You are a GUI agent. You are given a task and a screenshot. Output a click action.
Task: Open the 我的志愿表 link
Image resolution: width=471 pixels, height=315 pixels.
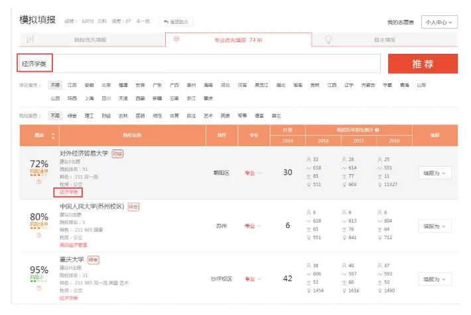tap(400, 23)
